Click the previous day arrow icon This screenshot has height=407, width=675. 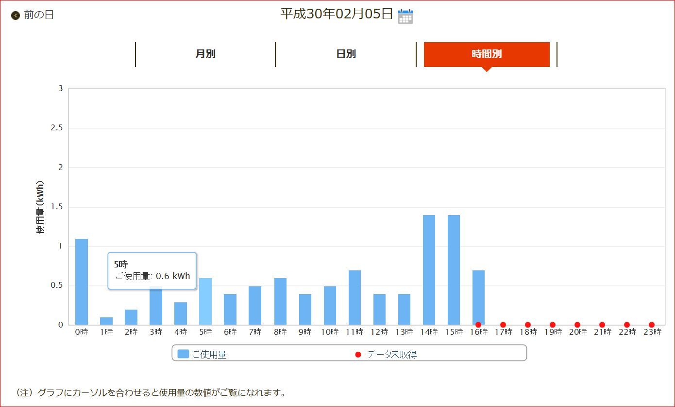[16, 16]
